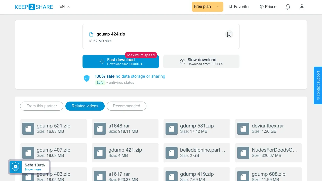Open the gdump 521.zip file name
This screenshot has height=181, width=322.
pos(54,126)
